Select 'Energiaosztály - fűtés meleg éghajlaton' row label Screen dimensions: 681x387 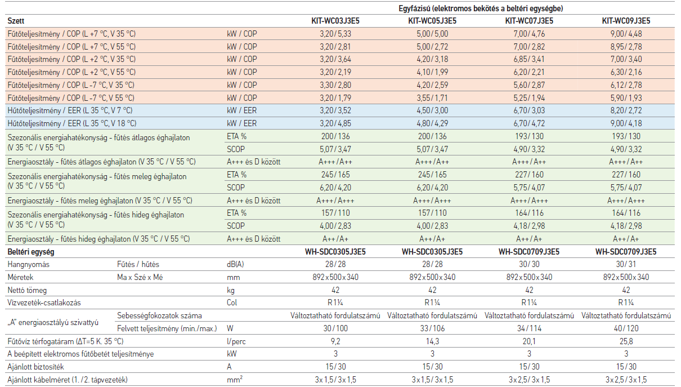100,201
